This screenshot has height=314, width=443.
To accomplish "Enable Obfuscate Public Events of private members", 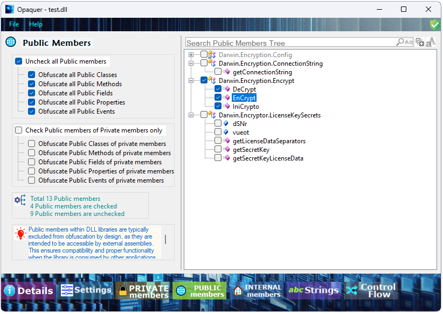I will coord(31,180).
